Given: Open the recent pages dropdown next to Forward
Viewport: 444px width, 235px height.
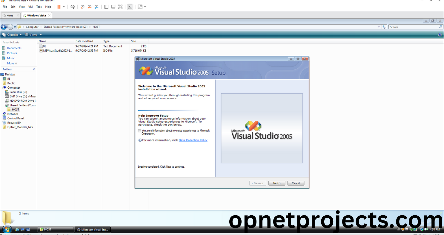Looking at the screenshot, I should 15,27.
